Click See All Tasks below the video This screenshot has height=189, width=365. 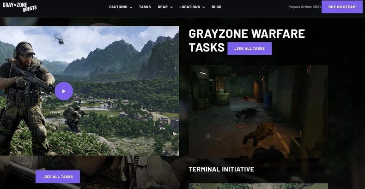tap(58, 177)
